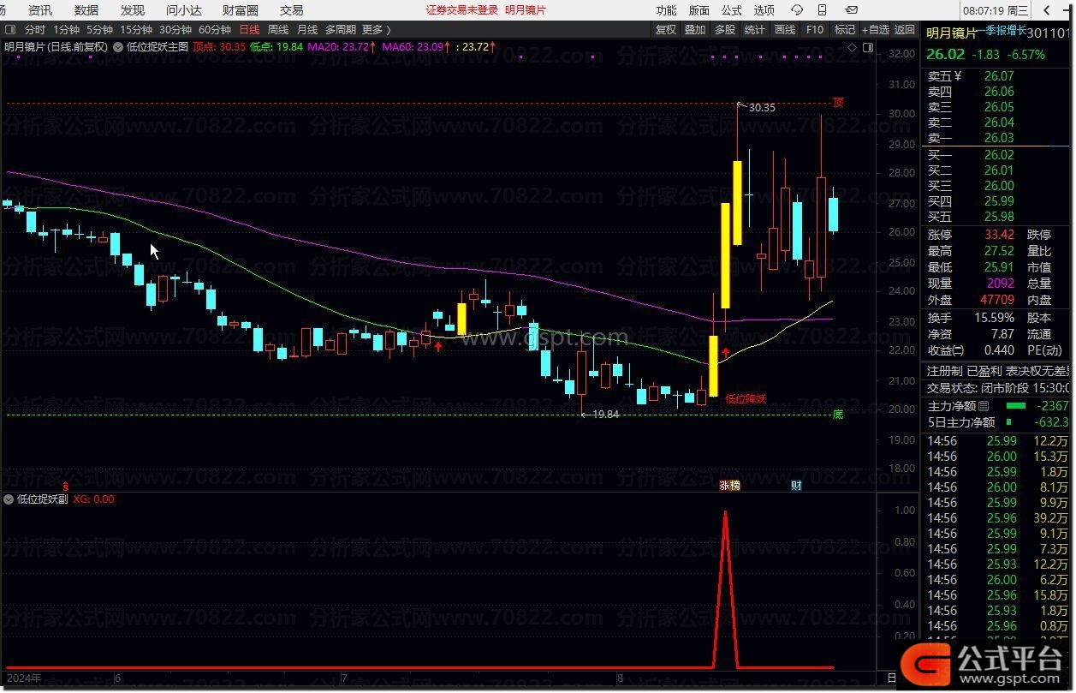1076x693 pixels.
Task: Click the 涨榜 marker on the timeline
Action: (x=729, y=486)
